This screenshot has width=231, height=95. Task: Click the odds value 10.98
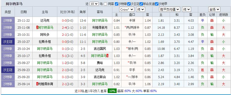point(161,49)
